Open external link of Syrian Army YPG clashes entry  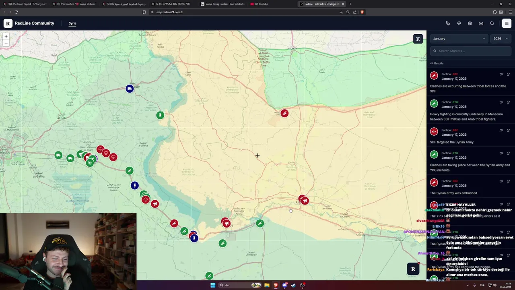pos(508,153)
